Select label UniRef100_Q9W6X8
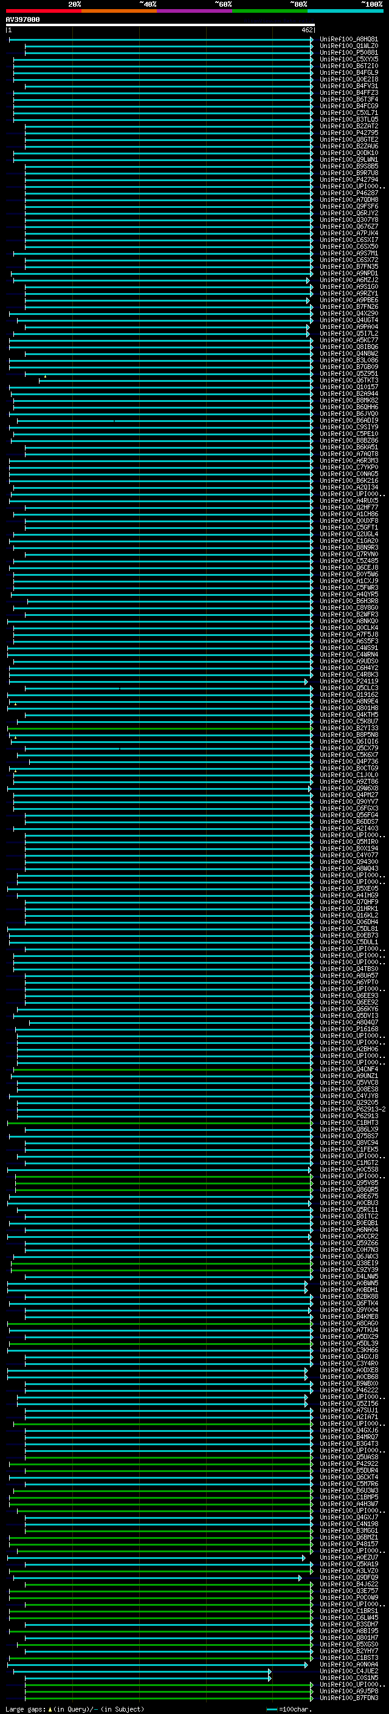389x1714 pixels. point(349,789)
